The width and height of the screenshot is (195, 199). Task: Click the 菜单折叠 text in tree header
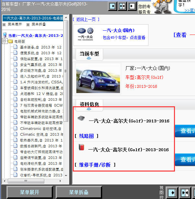coord(38,25)
